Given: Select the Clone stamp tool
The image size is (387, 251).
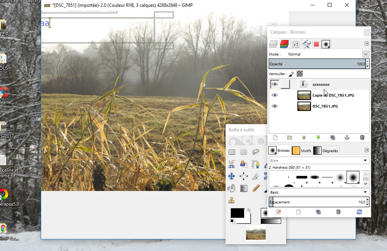Looking at the screenshot, I should (x=232, y=200).
